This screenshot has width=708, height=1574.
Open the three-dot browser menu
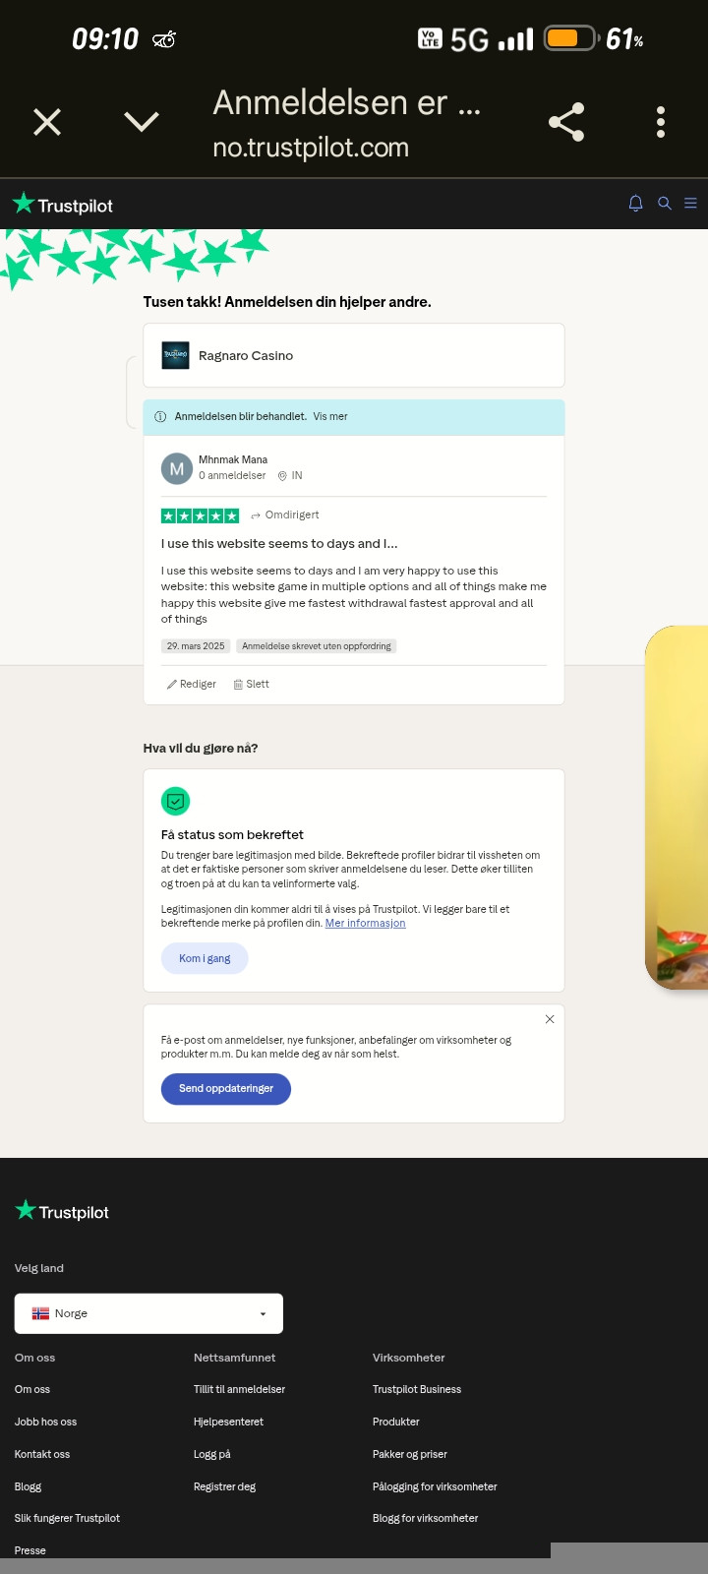[661, 122]
